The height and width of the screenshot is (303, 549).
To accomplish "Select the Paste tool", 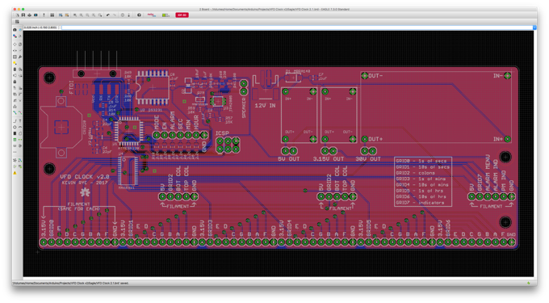I will click(15, 63).
